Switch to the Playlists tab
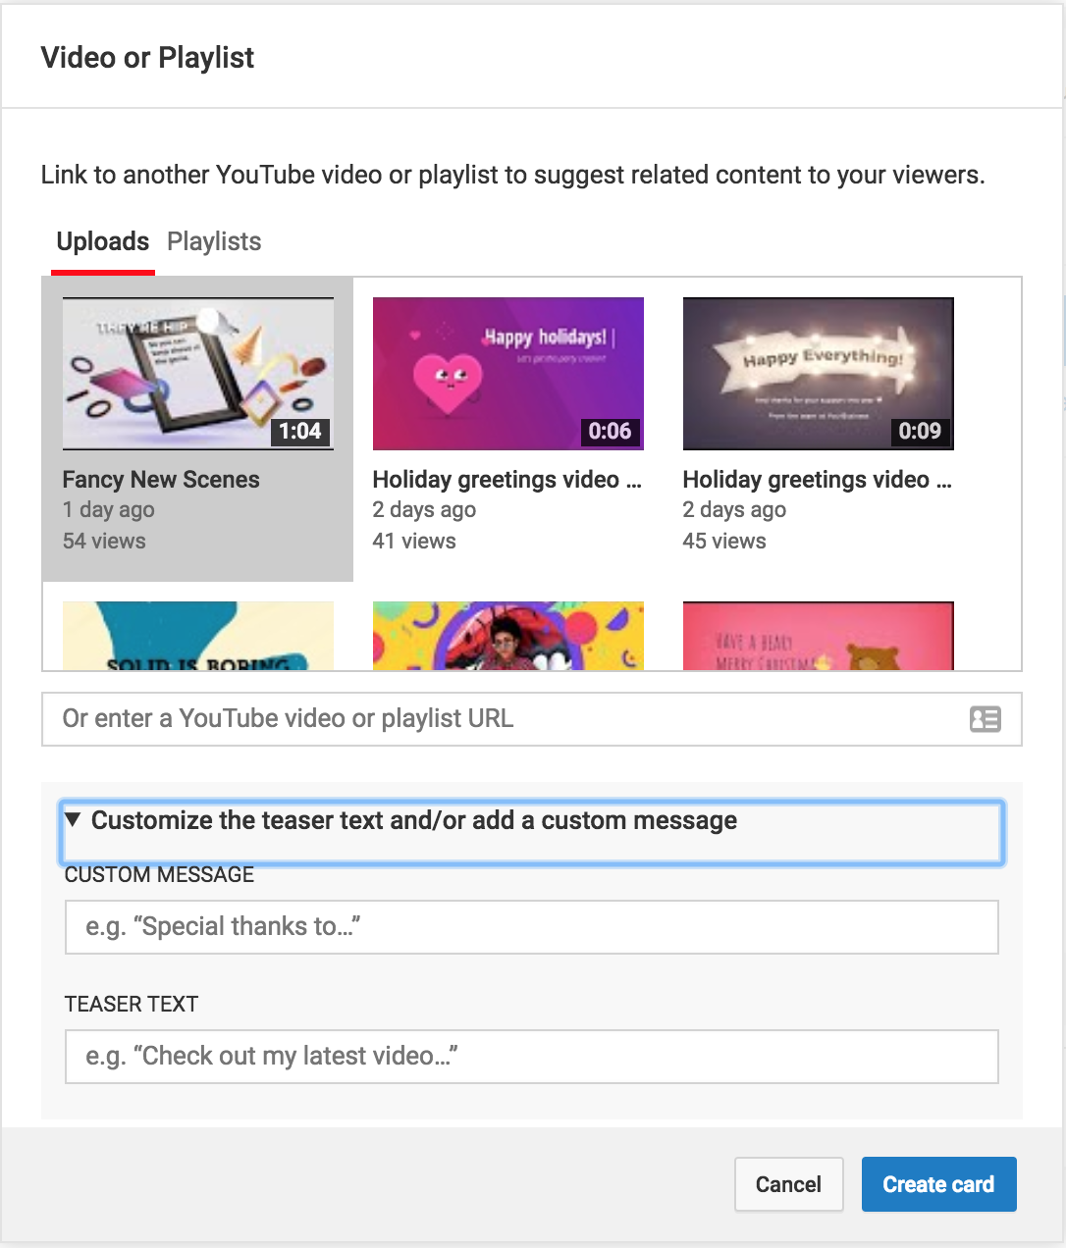 coord(213,241)
